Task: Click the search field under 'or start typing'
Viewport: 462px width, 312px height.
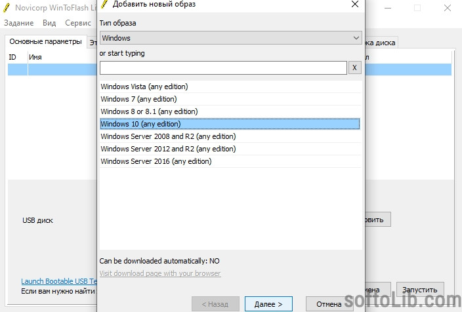Action: click(223, 68)
